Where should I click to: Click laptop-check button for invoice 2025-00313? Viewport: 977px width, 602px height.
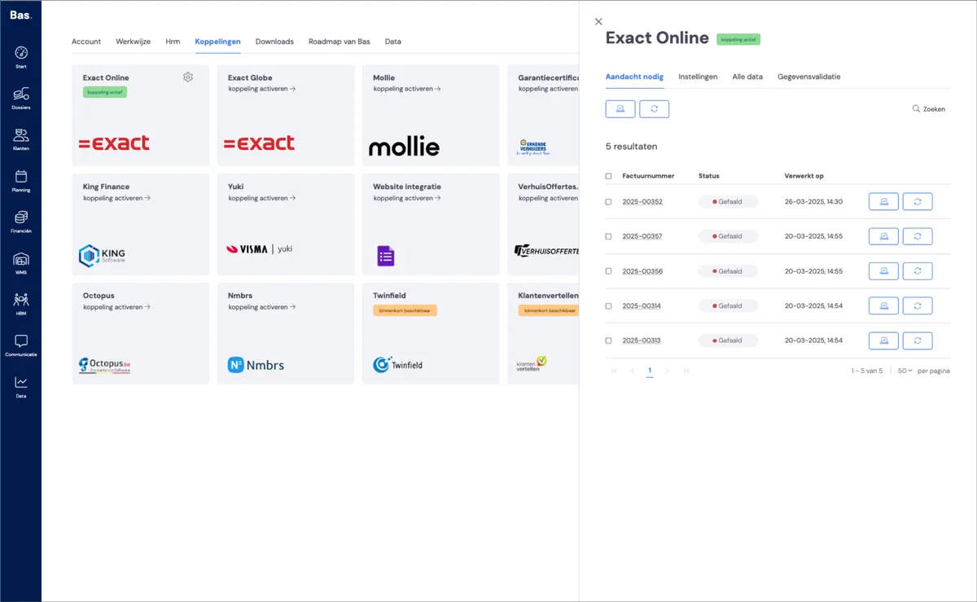coord(883,341)
